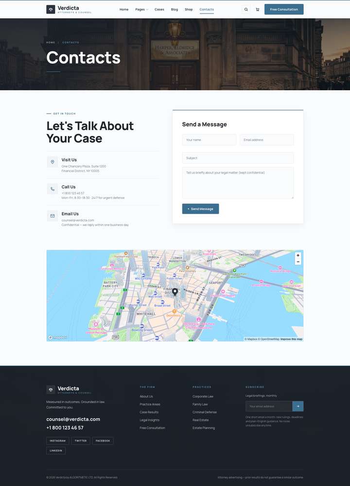The image size is (350, 486).
Task: Open the Blog nav item
Action: pos(175,9)
